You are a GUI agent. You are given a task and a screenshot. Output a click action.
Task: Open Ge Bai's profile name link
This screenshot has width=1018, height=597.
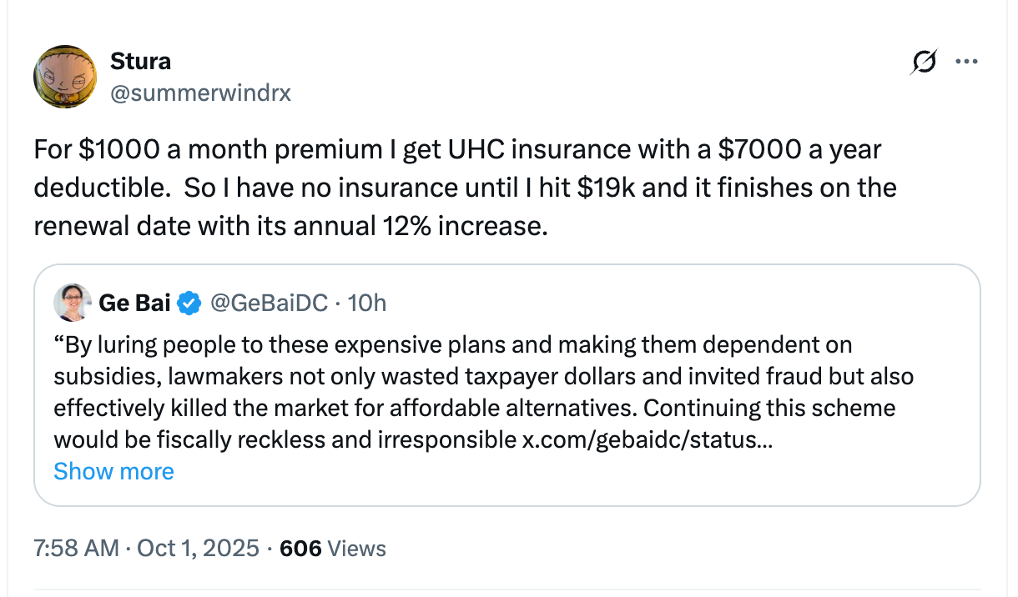click(x=134, y=304)
